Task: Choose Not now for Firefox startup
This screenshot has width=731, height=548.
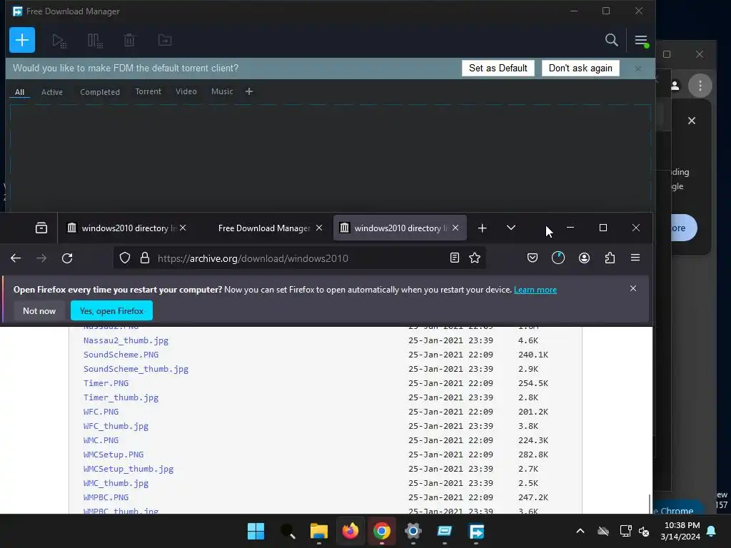Action: (x=39, y=311)
